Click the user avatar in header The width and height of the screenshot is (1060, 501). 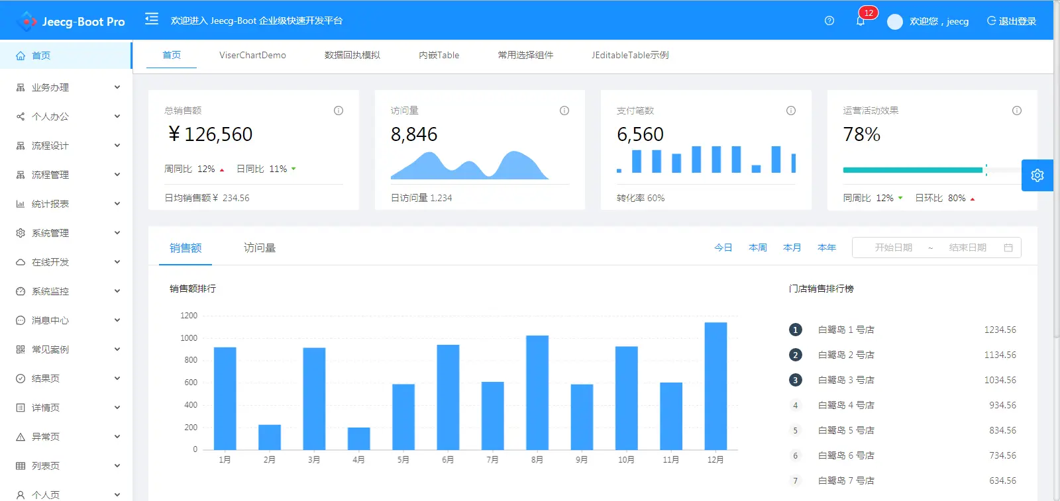click(895, 22)
